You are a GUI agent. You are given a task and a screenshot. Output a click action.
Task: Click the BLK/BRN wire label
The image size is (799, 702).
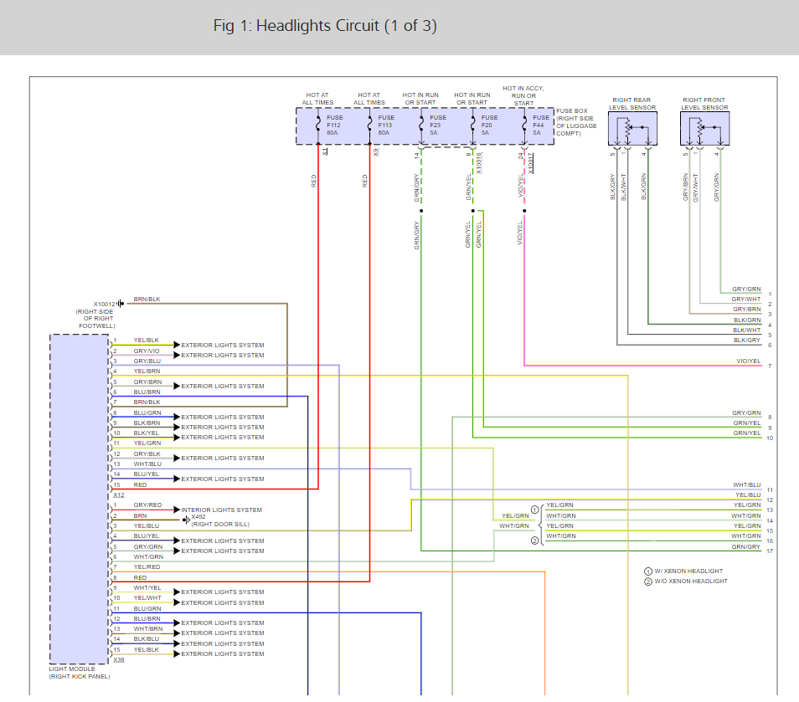(147, 423)
